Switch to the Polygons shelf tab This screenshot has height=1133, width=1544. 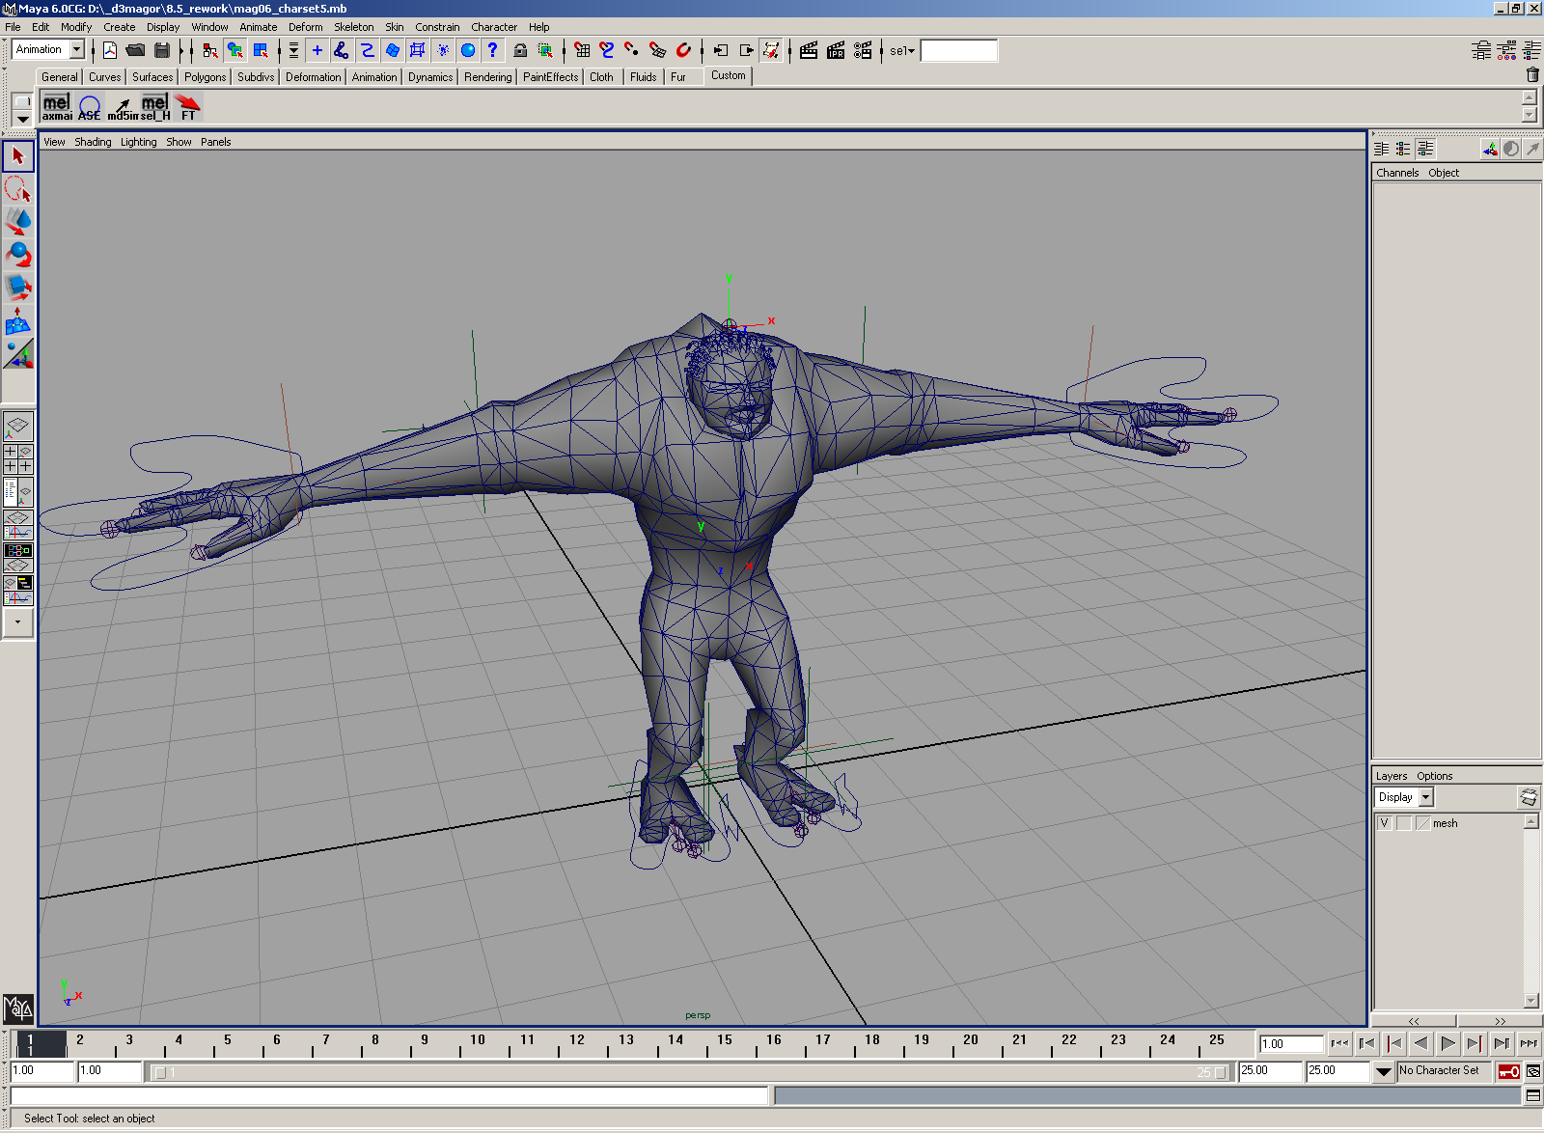[x=205, y=77]
